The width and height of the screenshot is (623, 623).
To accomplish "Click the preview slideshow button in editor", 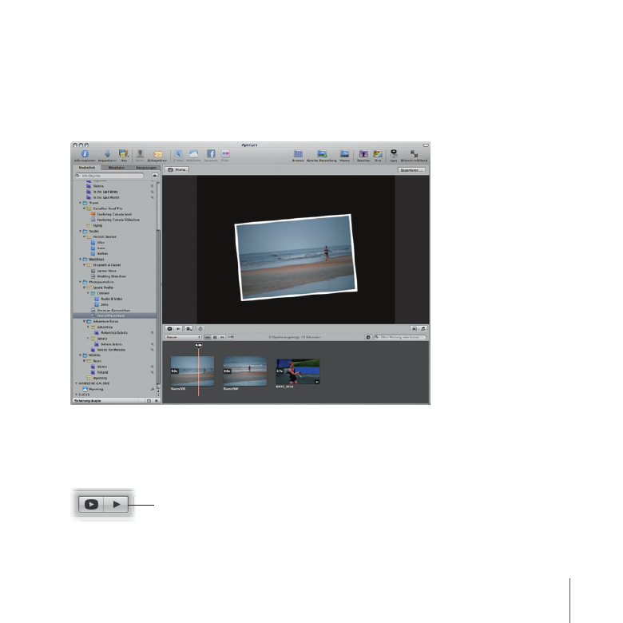I will point(169,328).
